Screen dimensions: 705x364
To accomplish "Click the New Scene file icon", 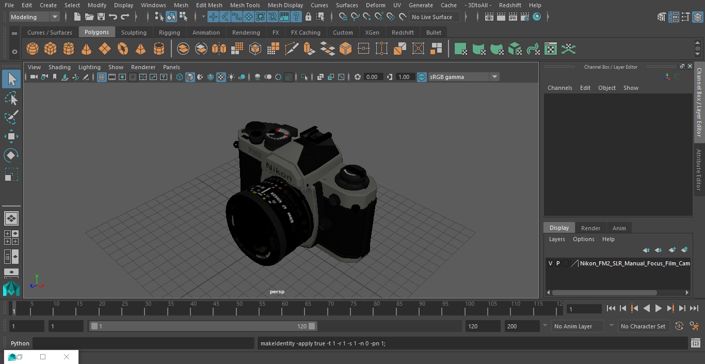I will (77, 17).
